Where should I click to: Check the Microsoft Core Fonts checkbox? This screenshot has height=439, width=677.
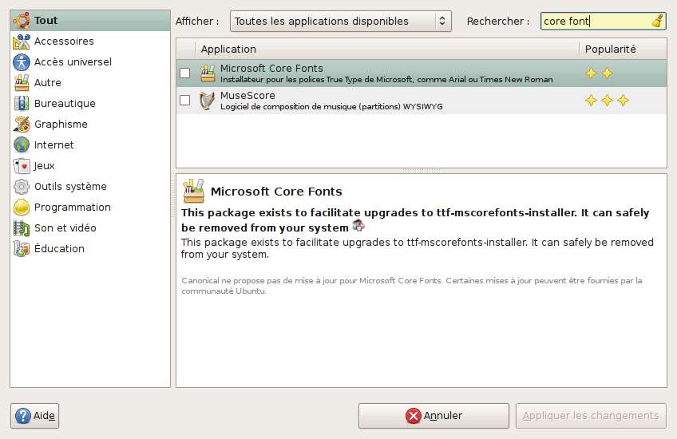184,73
